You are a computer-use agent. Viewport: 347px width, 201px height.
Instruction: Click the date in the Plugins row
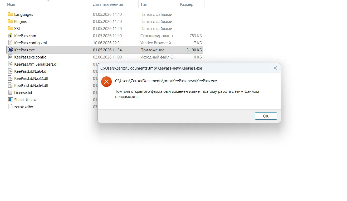point(107,22)
